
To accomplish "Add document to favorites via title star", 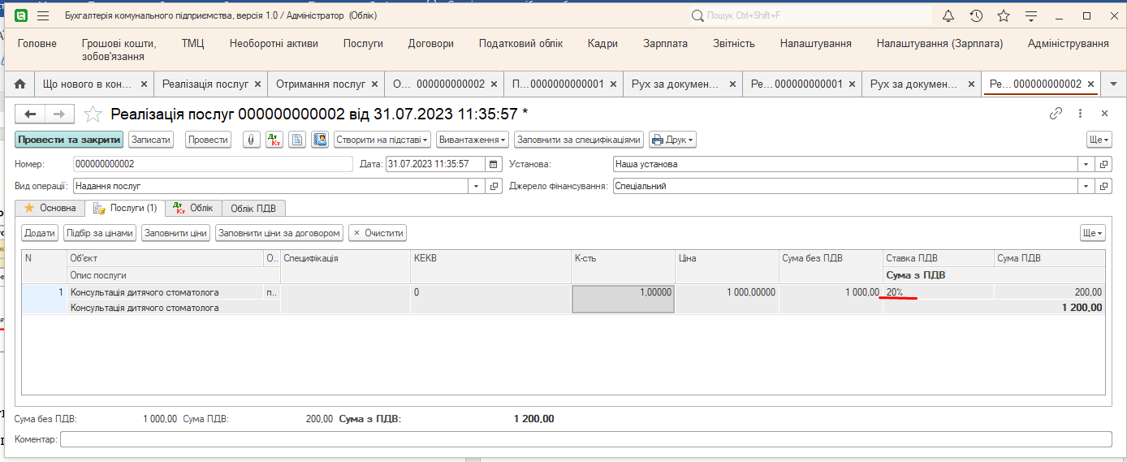I will [x=94, y=114].
